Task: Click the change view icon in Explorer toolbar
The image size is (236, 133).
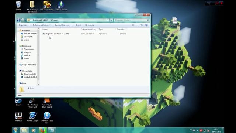Action: click(x=133, y=25)
